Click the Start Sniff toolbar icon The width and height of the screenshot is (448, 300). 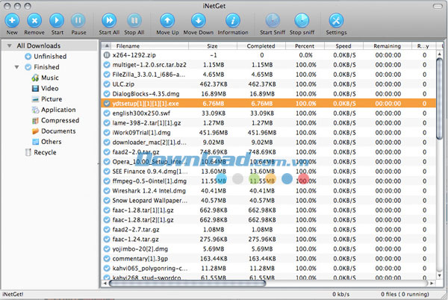pyautogui.click(x=273, y=21)
